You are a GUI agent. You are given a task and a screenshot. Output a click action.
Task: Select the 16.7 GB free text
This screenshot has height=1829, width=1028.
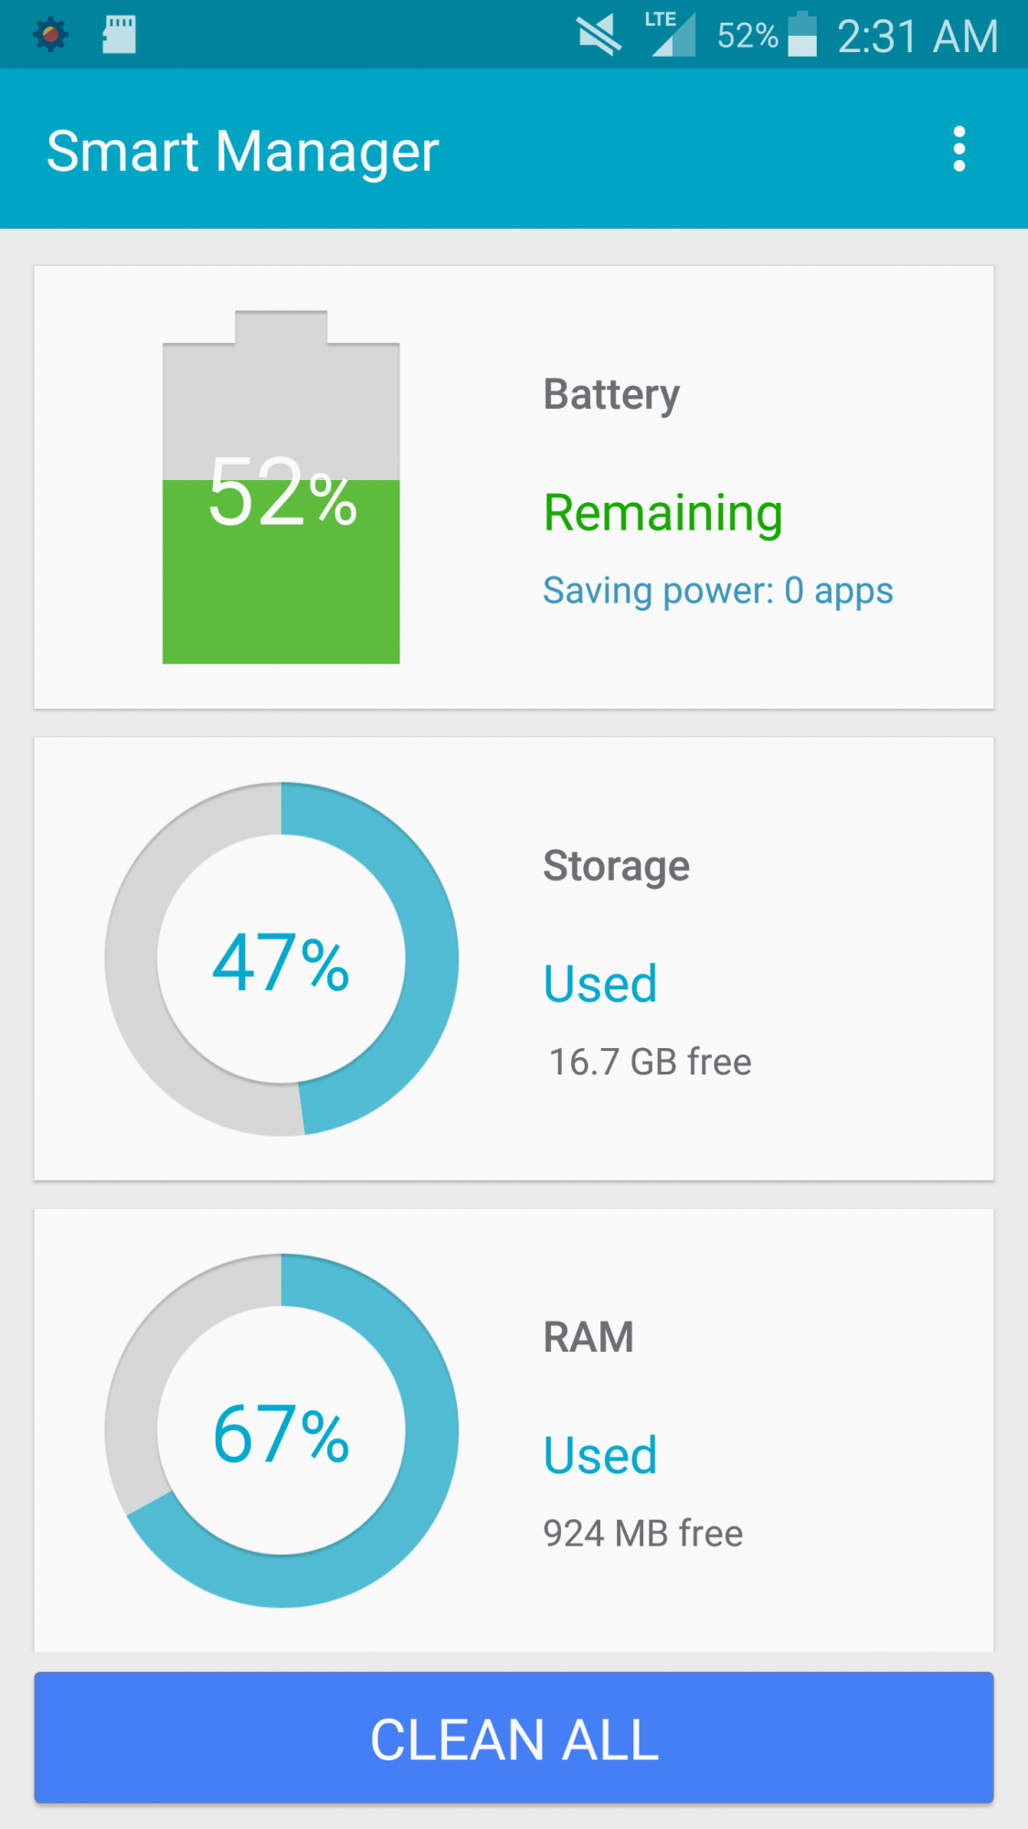[x=651, y=1062]
